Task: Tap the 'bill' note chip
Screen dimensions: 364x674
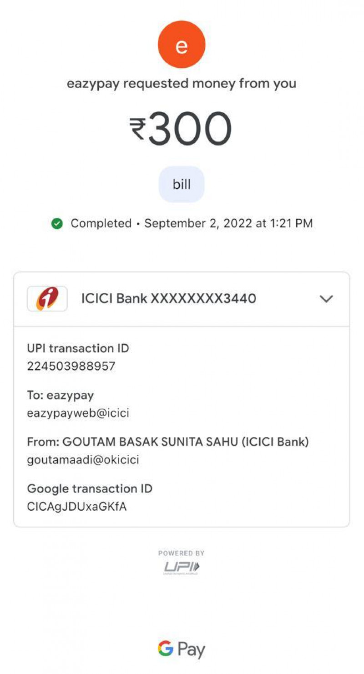Action: (x=182, y=185)
